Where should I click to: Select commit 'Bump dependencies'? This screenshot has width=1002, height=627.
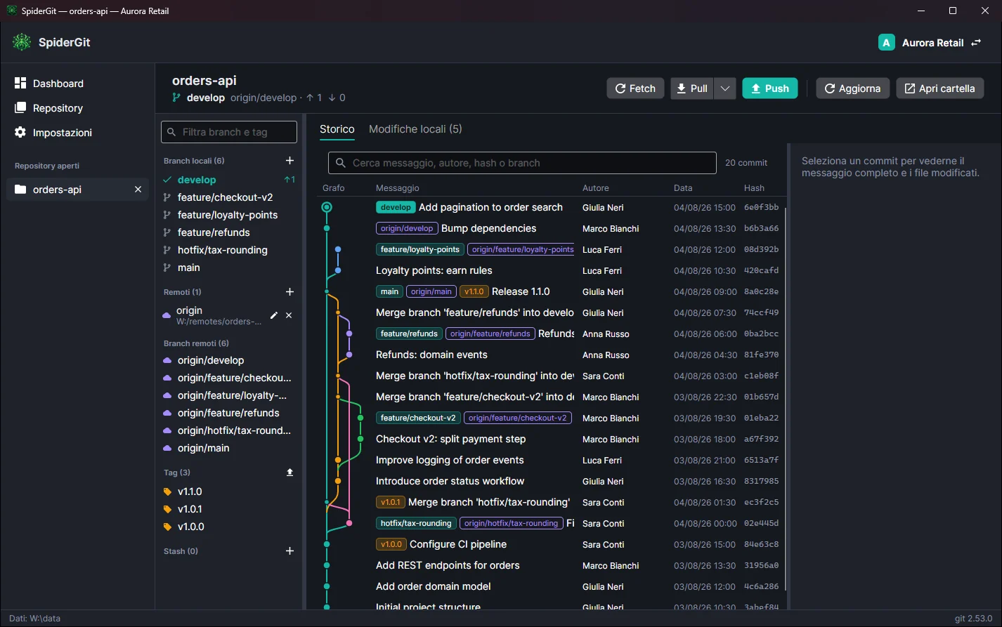[550, 228]
